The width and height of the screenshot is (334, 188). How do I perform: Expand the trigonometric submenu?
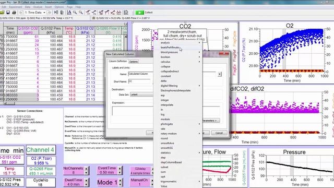pyautogui.click(x=178, y=181)
